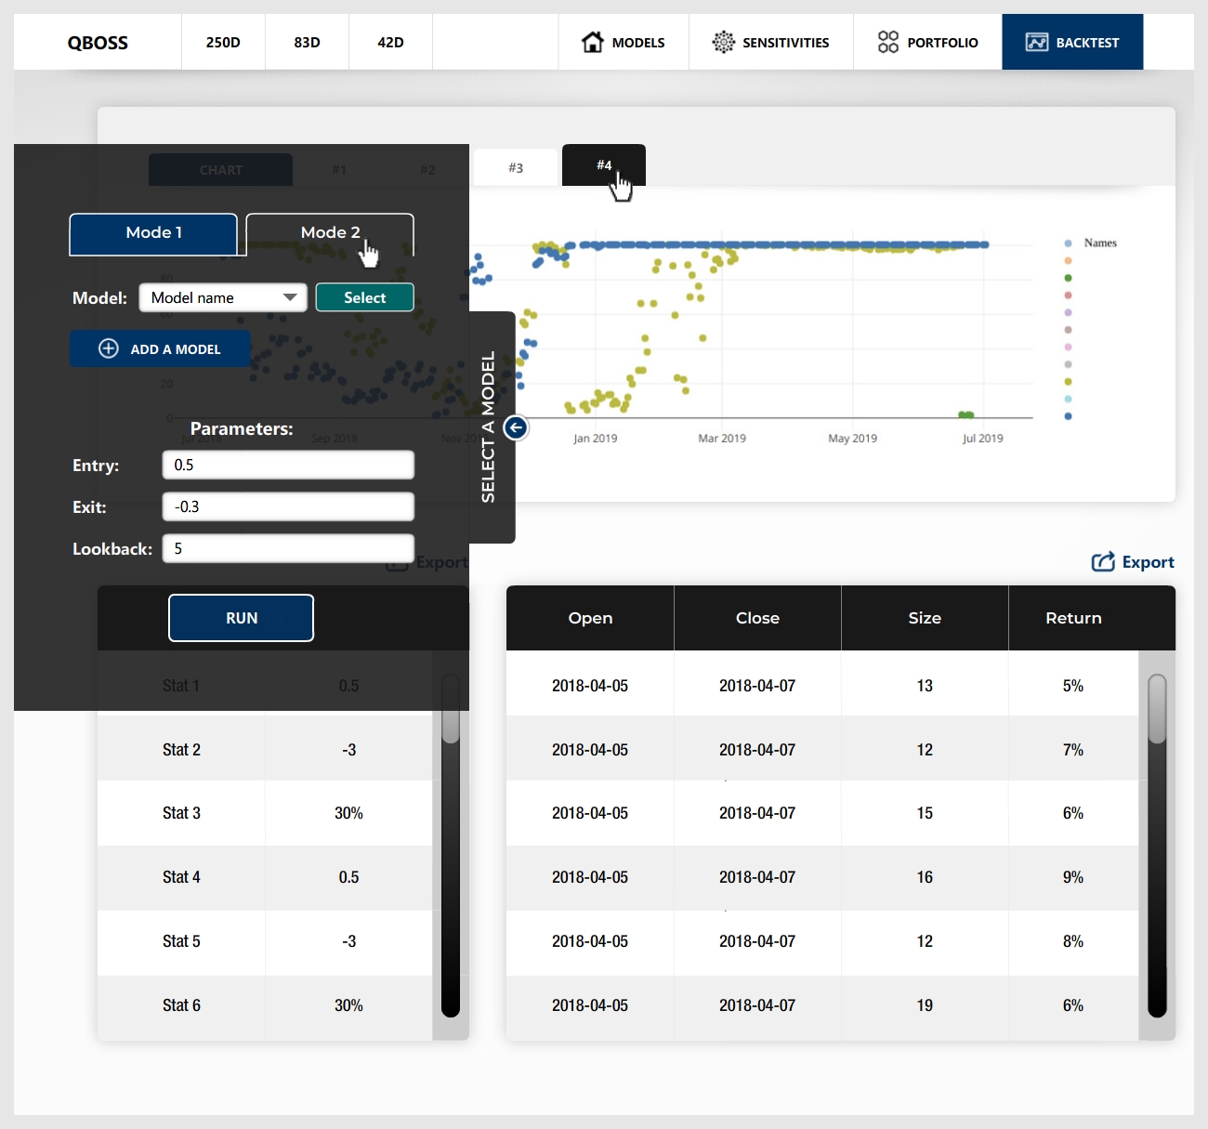Click the QBOSS logo
Viewport: 1208px width, 1129px height.
(x=98, y=43)
